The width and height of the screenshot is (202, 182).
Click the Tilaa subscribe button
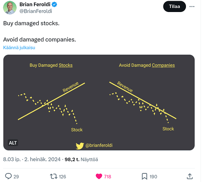point(174,7)
